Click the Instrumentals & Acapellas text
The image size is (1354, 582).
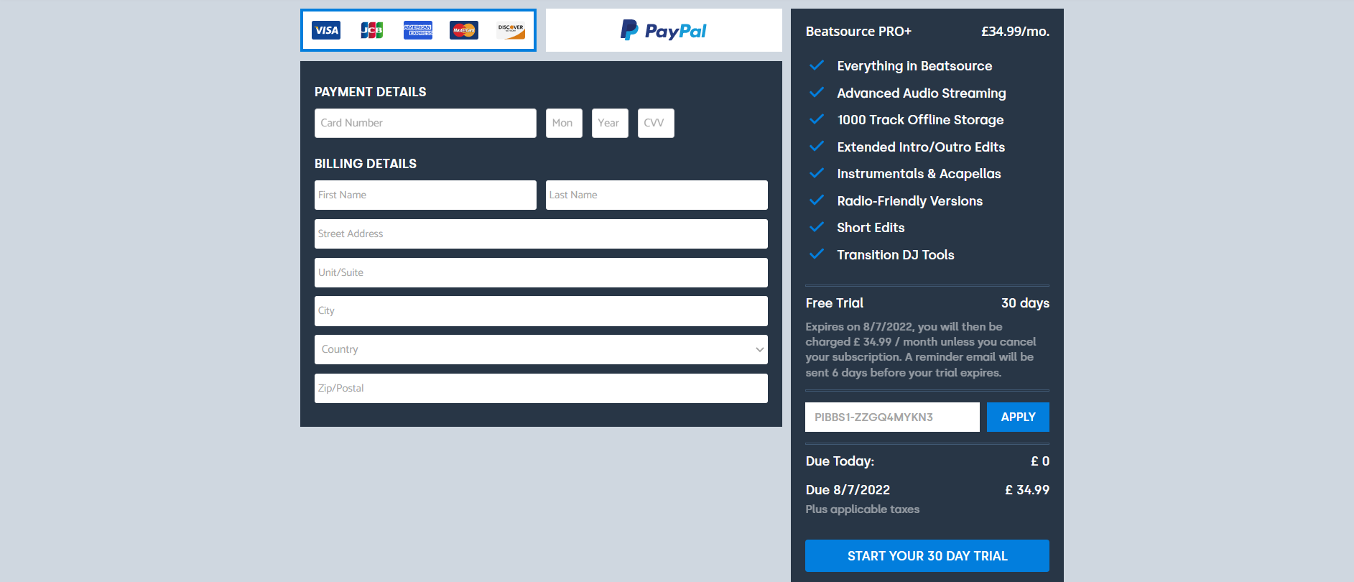tap(919, 174)
